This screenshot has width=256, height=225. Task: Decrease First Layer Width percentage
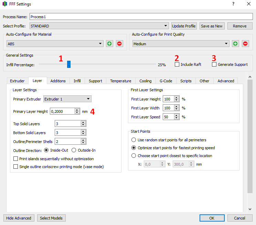[x=176, y=109]
